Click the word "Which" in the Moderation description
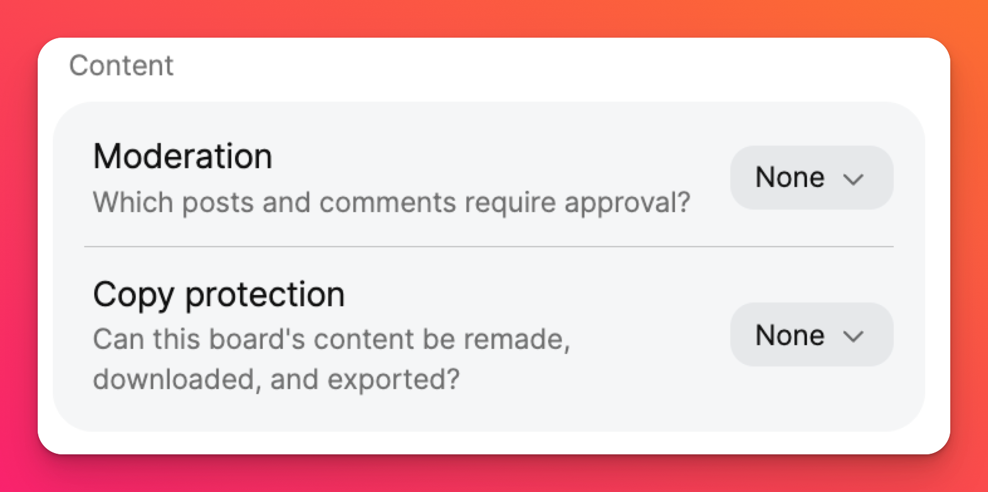Screen dimensions: 988x492 click(133, 203)
